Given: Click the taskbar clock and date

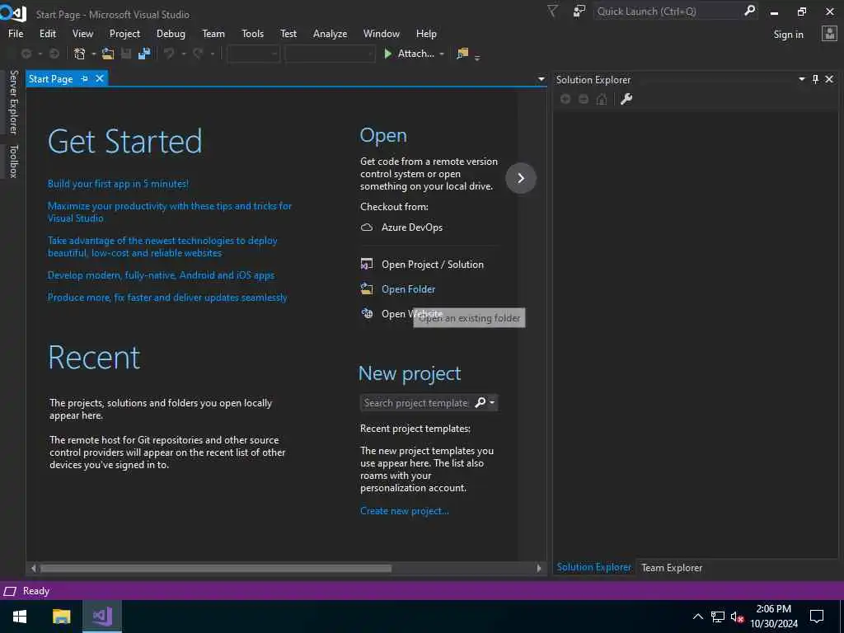Looking at the screenshot, I should [x=773, y=617].
